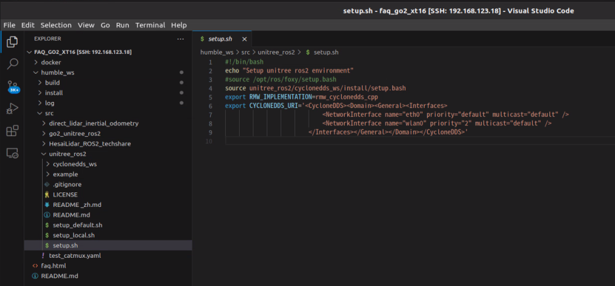615x286 pixels.
Task: Open the Extensions view
Action: [12, 131]
